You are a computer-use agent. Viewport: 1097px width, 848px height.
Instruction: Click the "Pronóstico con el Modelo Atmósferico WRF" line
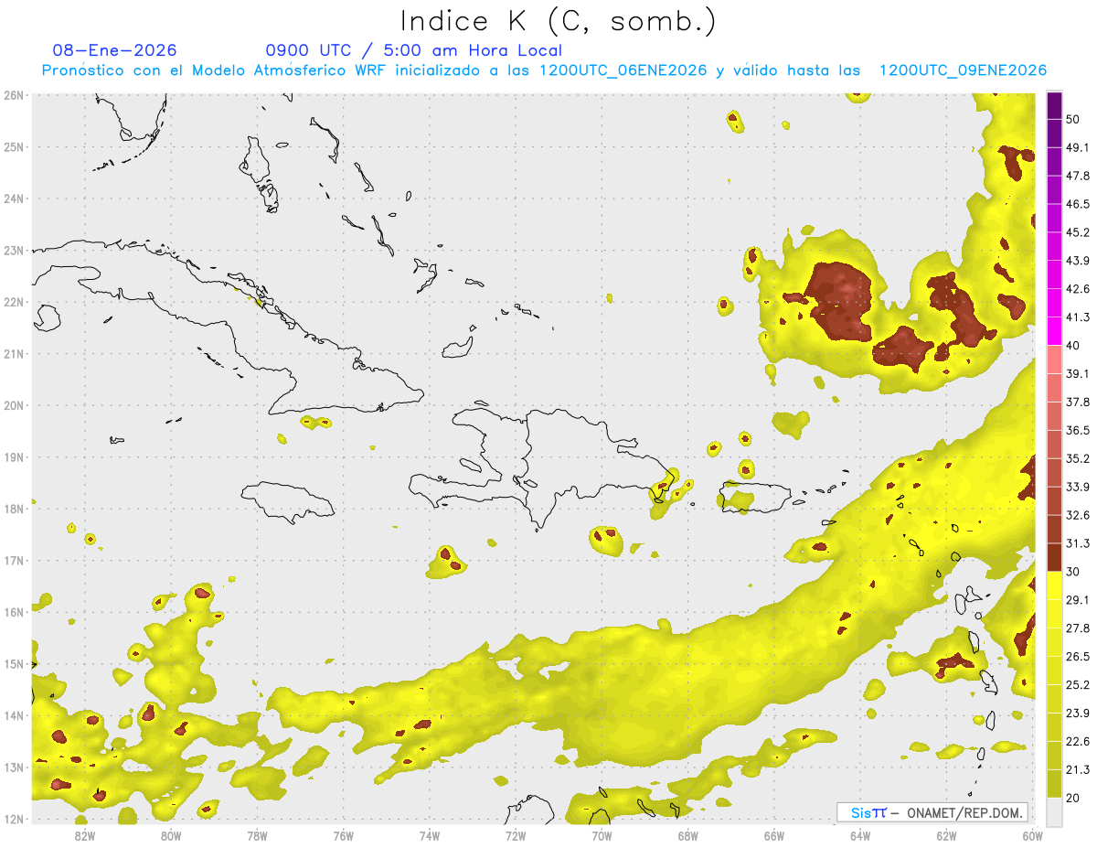544,70
